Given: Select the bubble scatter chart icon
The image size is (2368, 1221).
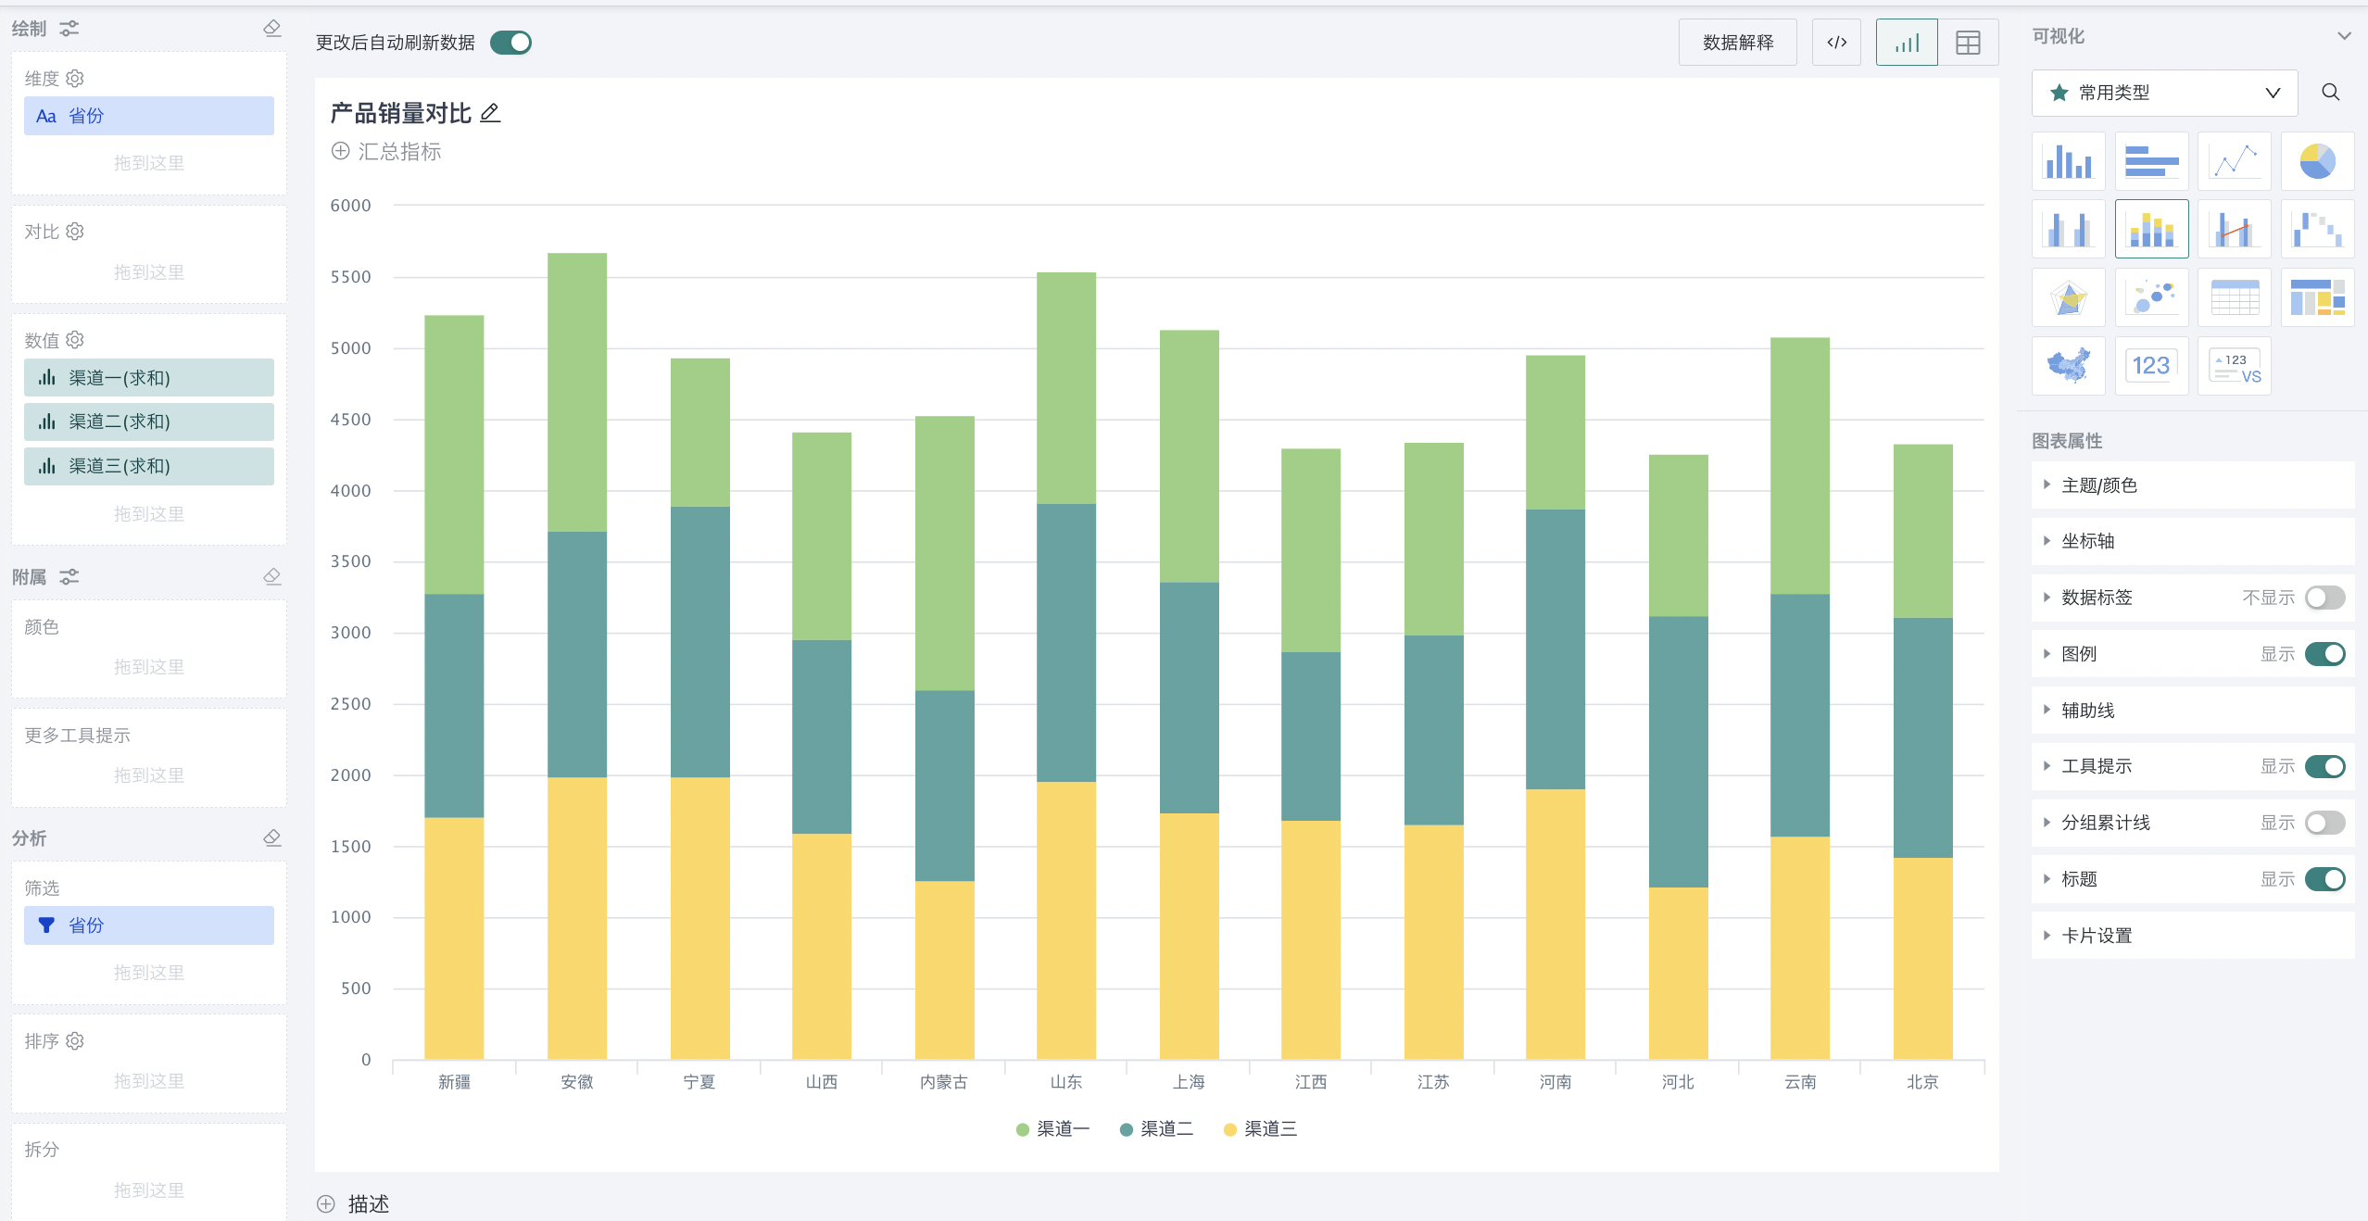Looking at the screenshot, I should pos(2151,297).
